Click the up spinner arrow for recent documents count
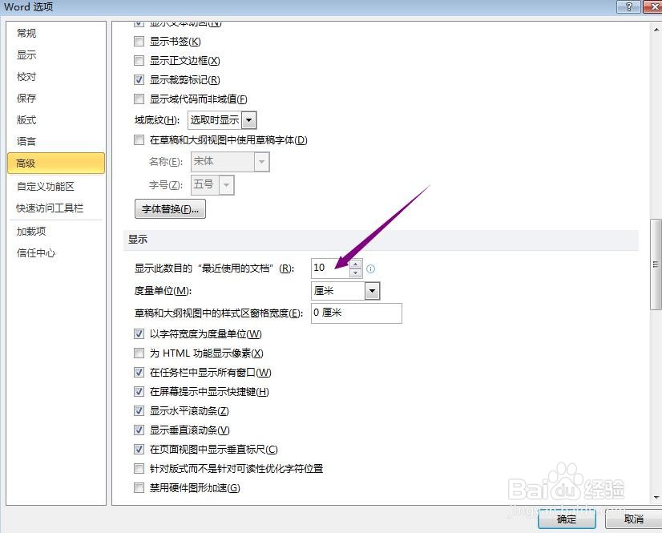 355,264
